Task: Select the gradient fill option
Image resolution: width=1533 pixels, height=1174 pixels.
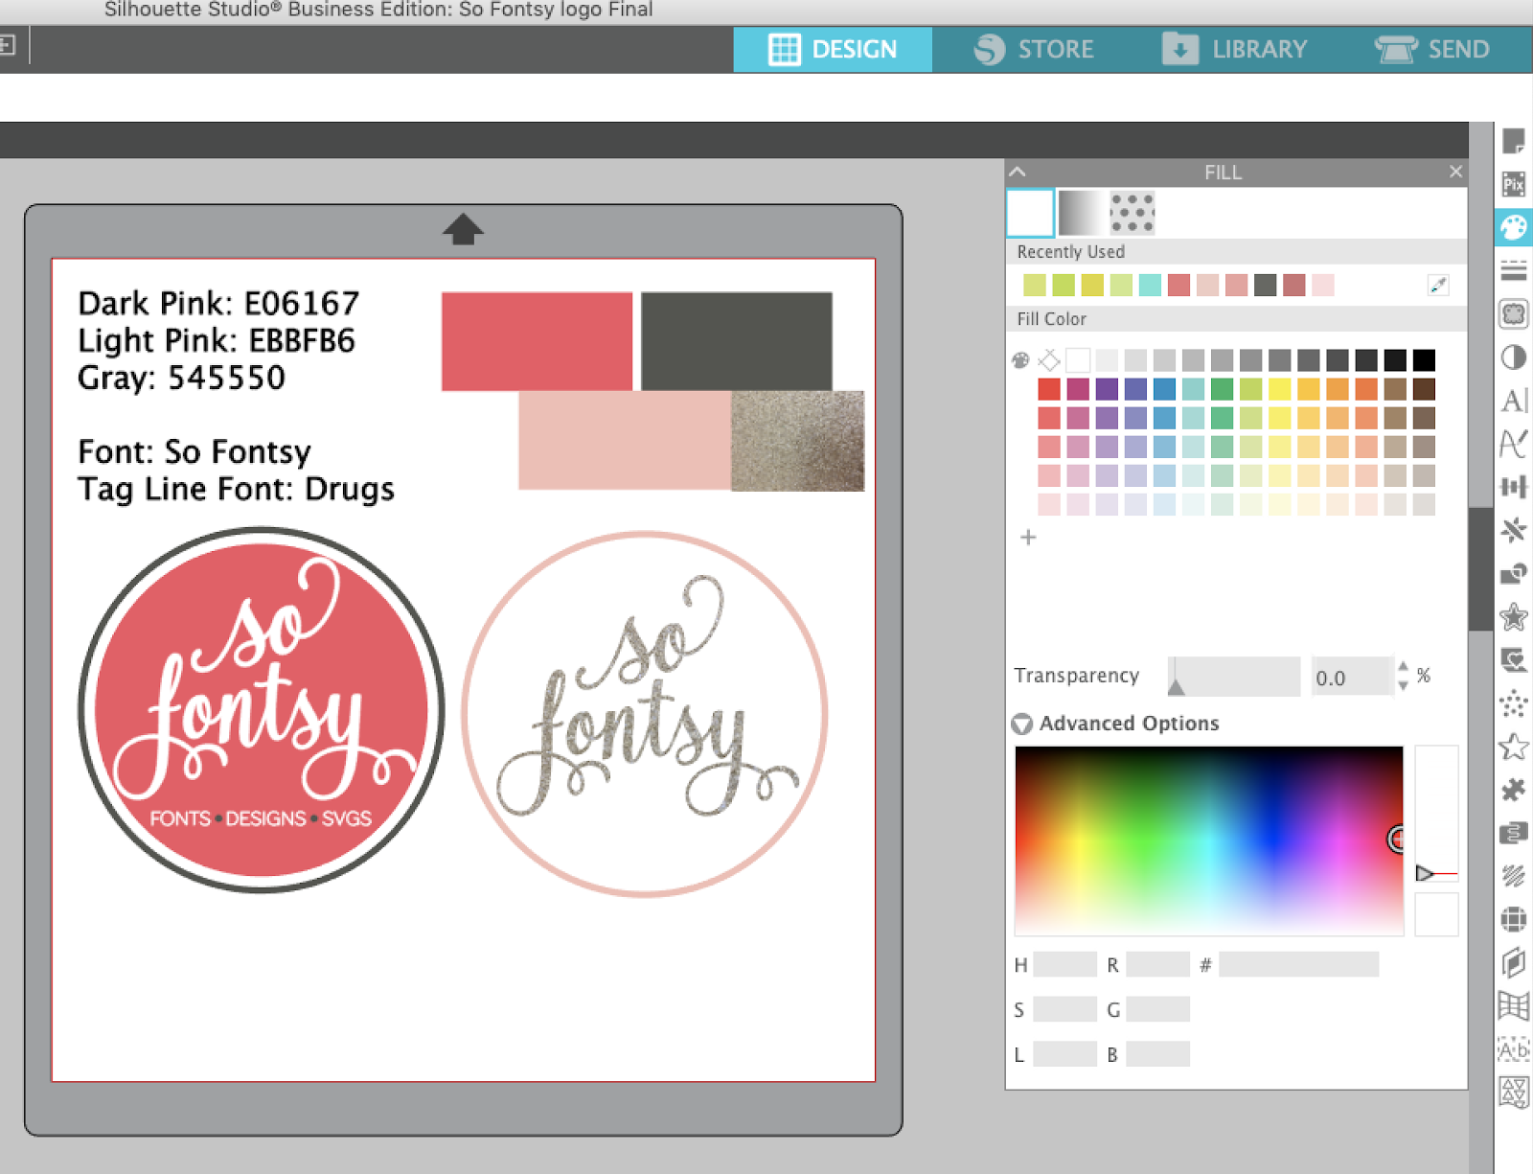Action: click(x=1081, y=213)
